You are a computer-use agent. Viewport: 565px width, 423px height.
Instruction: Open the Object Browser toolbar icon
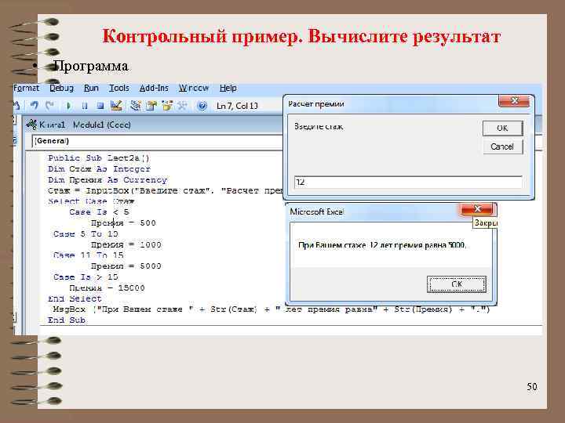(x=167, y=106)
